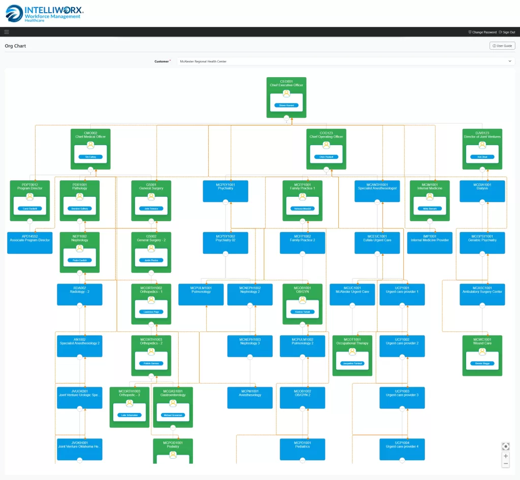
Task: Open the Customer dropdown
Action: (509, 61)
